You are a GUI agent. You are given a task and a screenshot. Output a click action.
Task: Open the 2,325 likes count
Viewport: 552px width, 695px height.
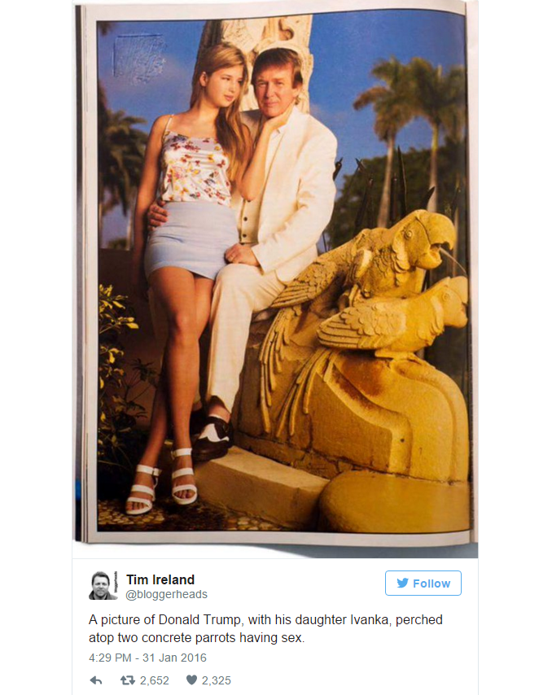tap(217, 680)
